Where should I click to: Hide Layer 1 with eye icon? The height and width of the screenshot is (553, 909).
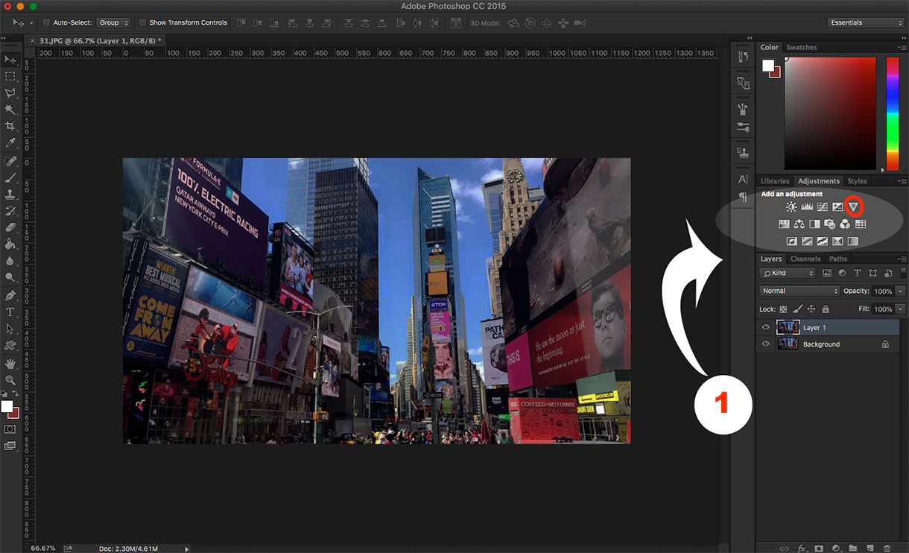[x=765, y=327]
